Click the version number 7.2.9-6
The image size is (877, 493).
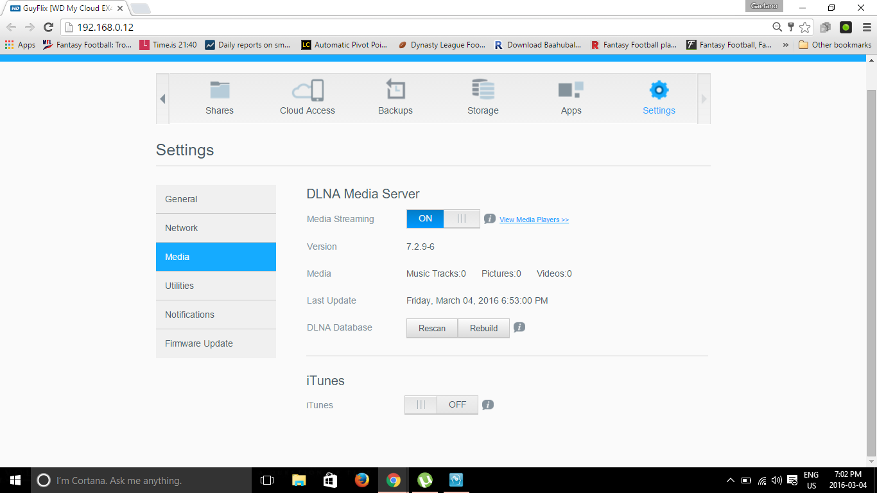click(421, 246)
